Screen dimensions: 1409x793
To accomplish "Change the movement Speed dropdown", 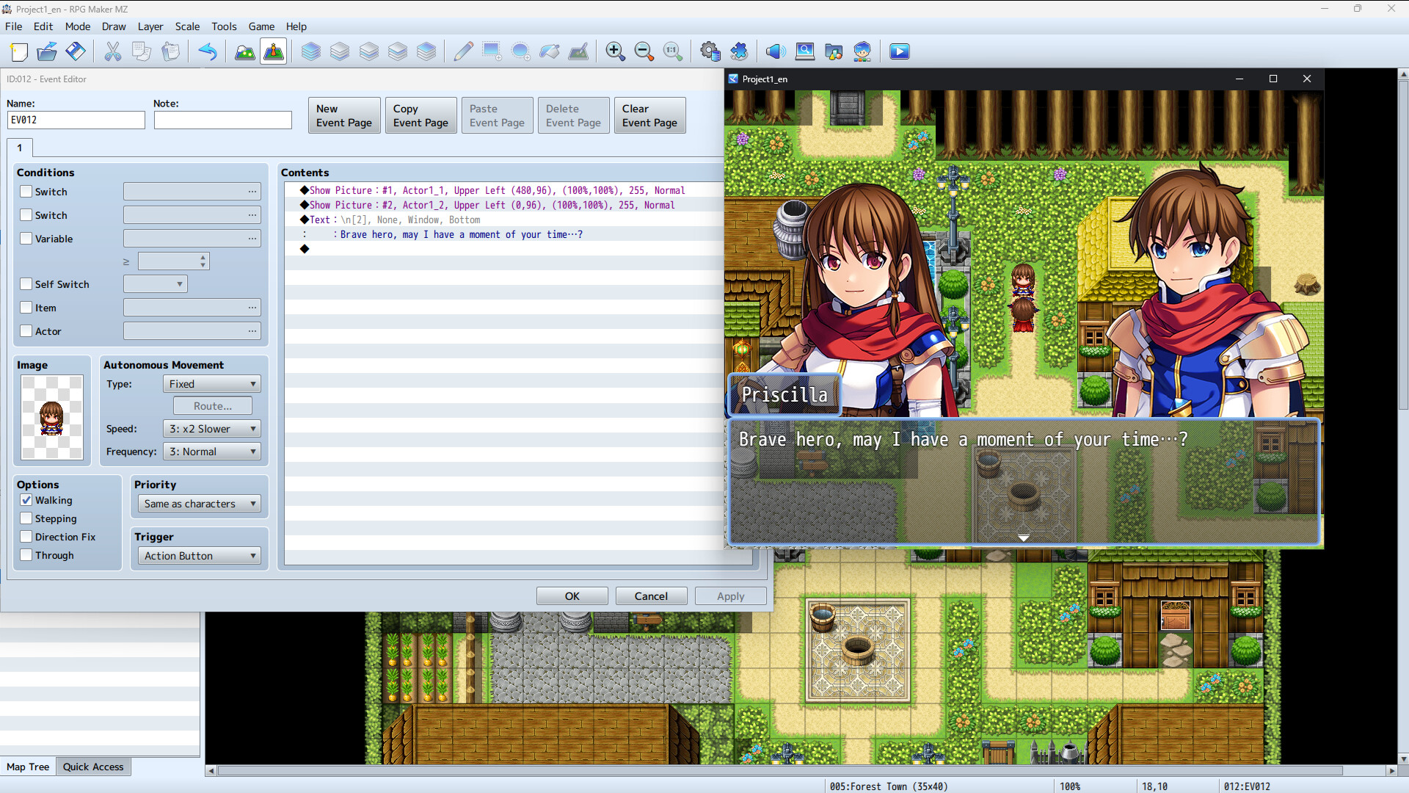I will tap(211, 428).
